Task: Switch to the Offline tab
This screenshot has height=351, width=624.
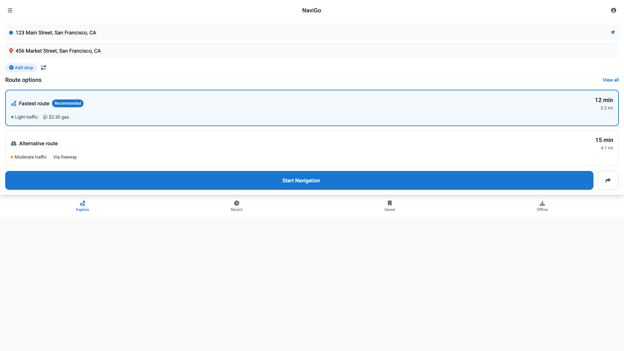Action: 542,206
